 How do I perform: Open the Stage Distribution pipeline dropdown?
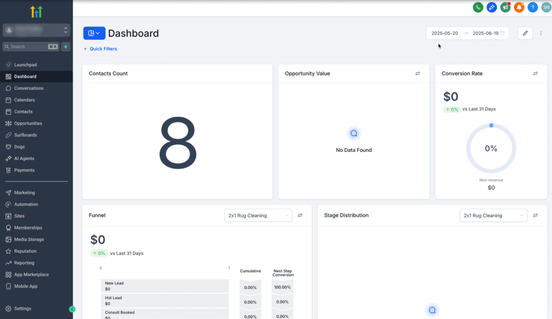(x=493, y=216)
